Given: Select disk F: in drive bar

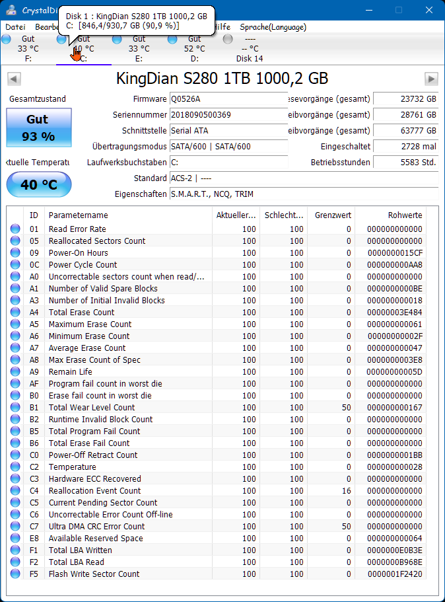Looking at the screenshot, I should (x=28, y=49).
